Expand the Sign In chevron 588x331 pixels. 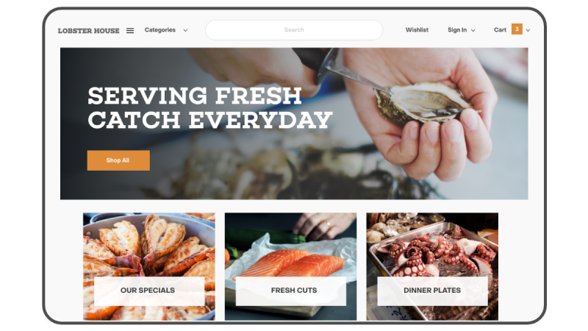click(473, 30)
